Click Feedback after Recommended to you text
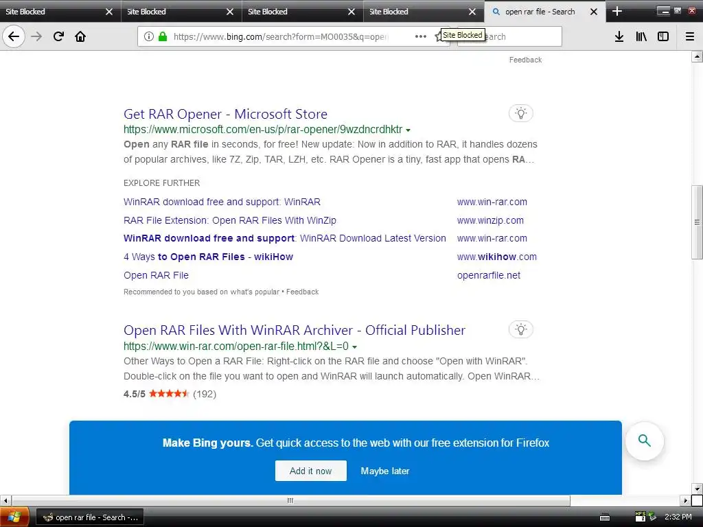703x527 pixels. pyautogui.click(x=303, y=292)
